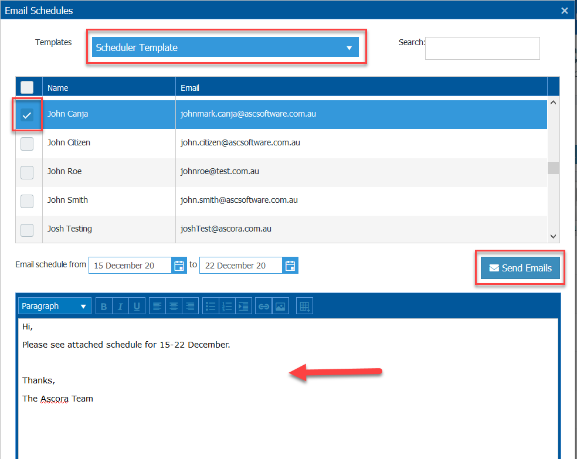
Task: Open calendar for schedule start date
Action: click(x=179, y=266)
